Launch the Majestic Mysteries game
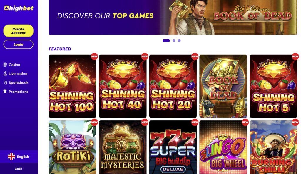301x174 pixels. [x=123, y=147]
